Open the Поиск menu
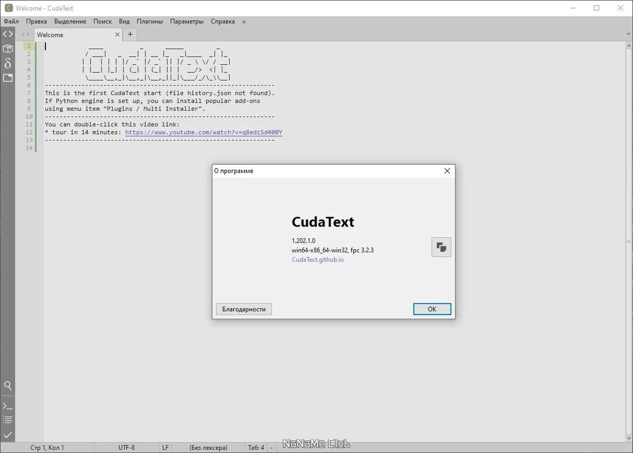Viewport: 633px width, 453px height. coord(102,22)
